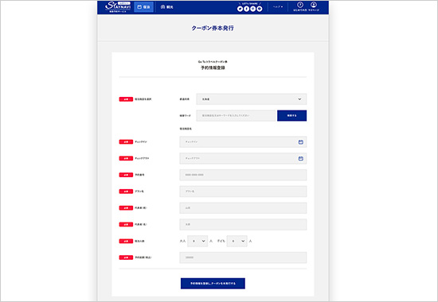The width and height of the screenshot is (438, 302).
Task: Open the 宿泊 tab in header
Action: (143, 7)
